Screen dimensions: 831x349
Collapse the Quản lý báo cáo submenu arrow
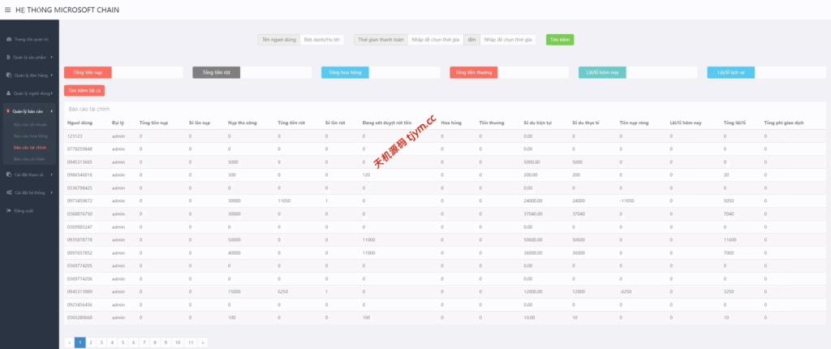[x=52, y=110]
